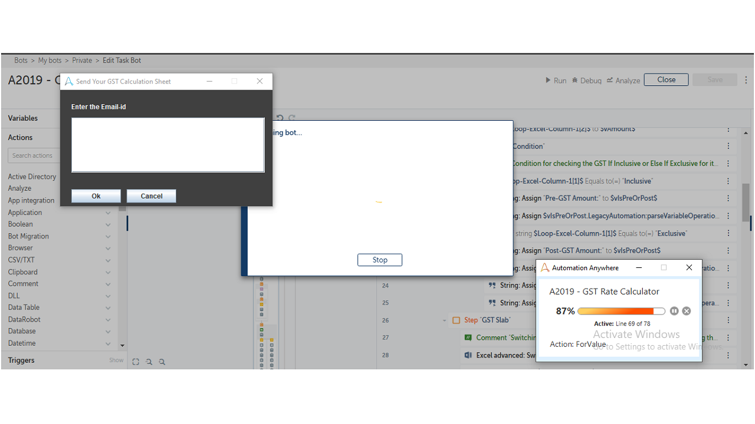
Task: Expand the DLL actions category
Action: click(x=108, y=296)
